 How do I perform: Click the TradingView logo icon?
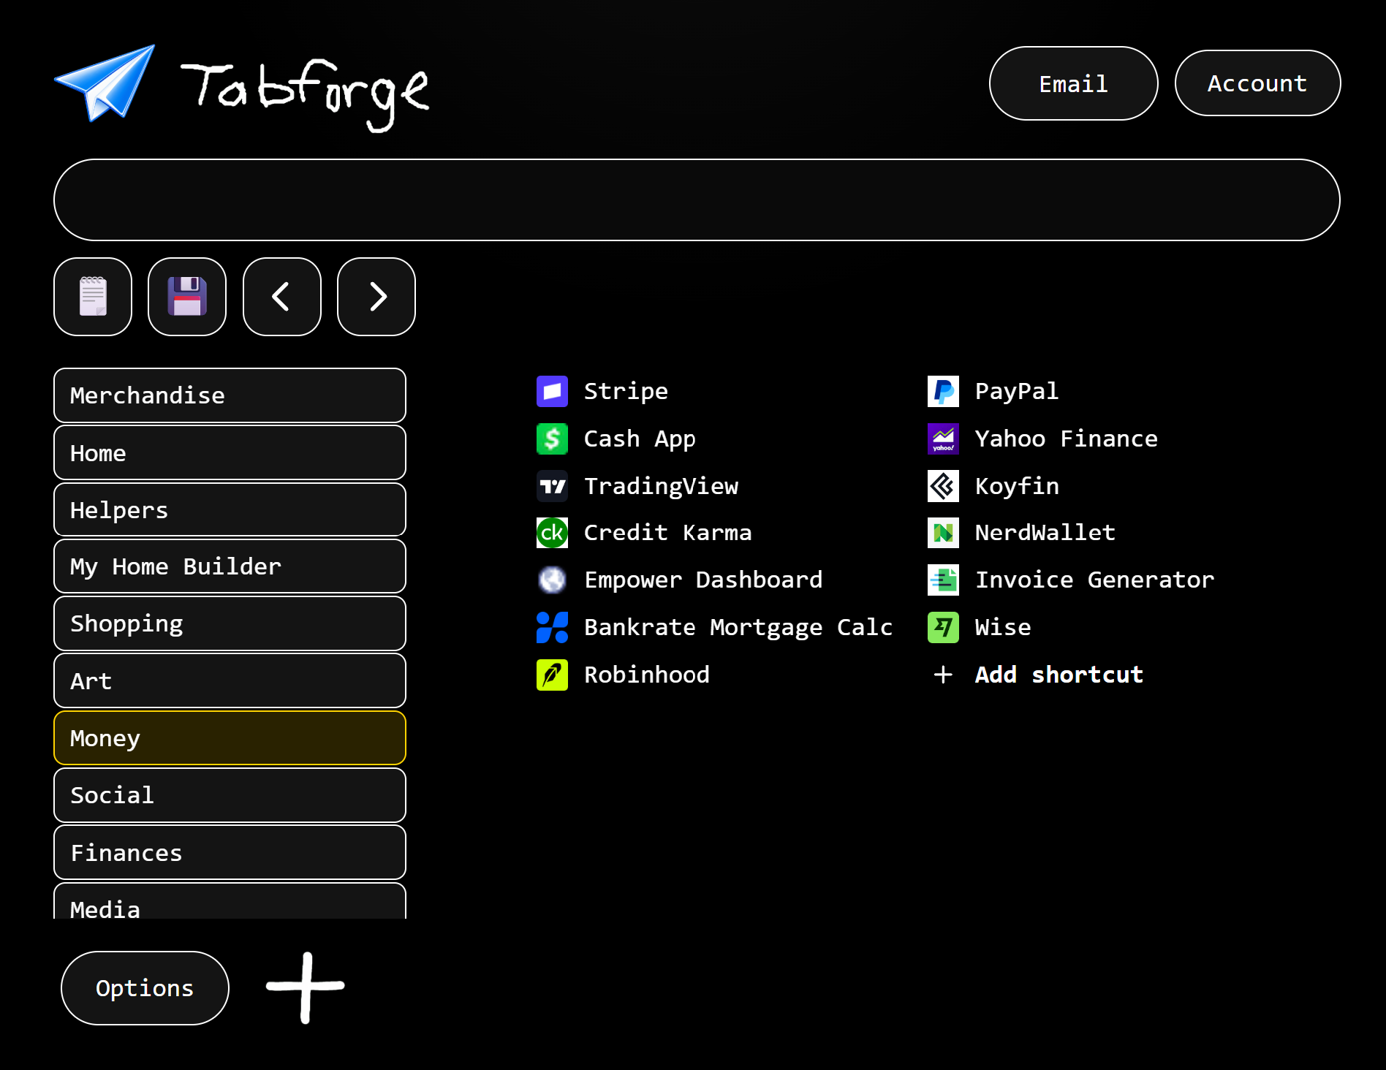coord(552,486)
